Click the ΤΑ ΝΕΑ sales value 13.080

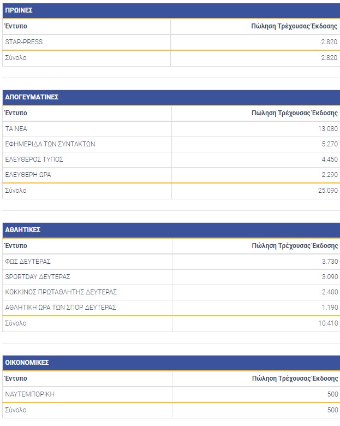point(329,129)
